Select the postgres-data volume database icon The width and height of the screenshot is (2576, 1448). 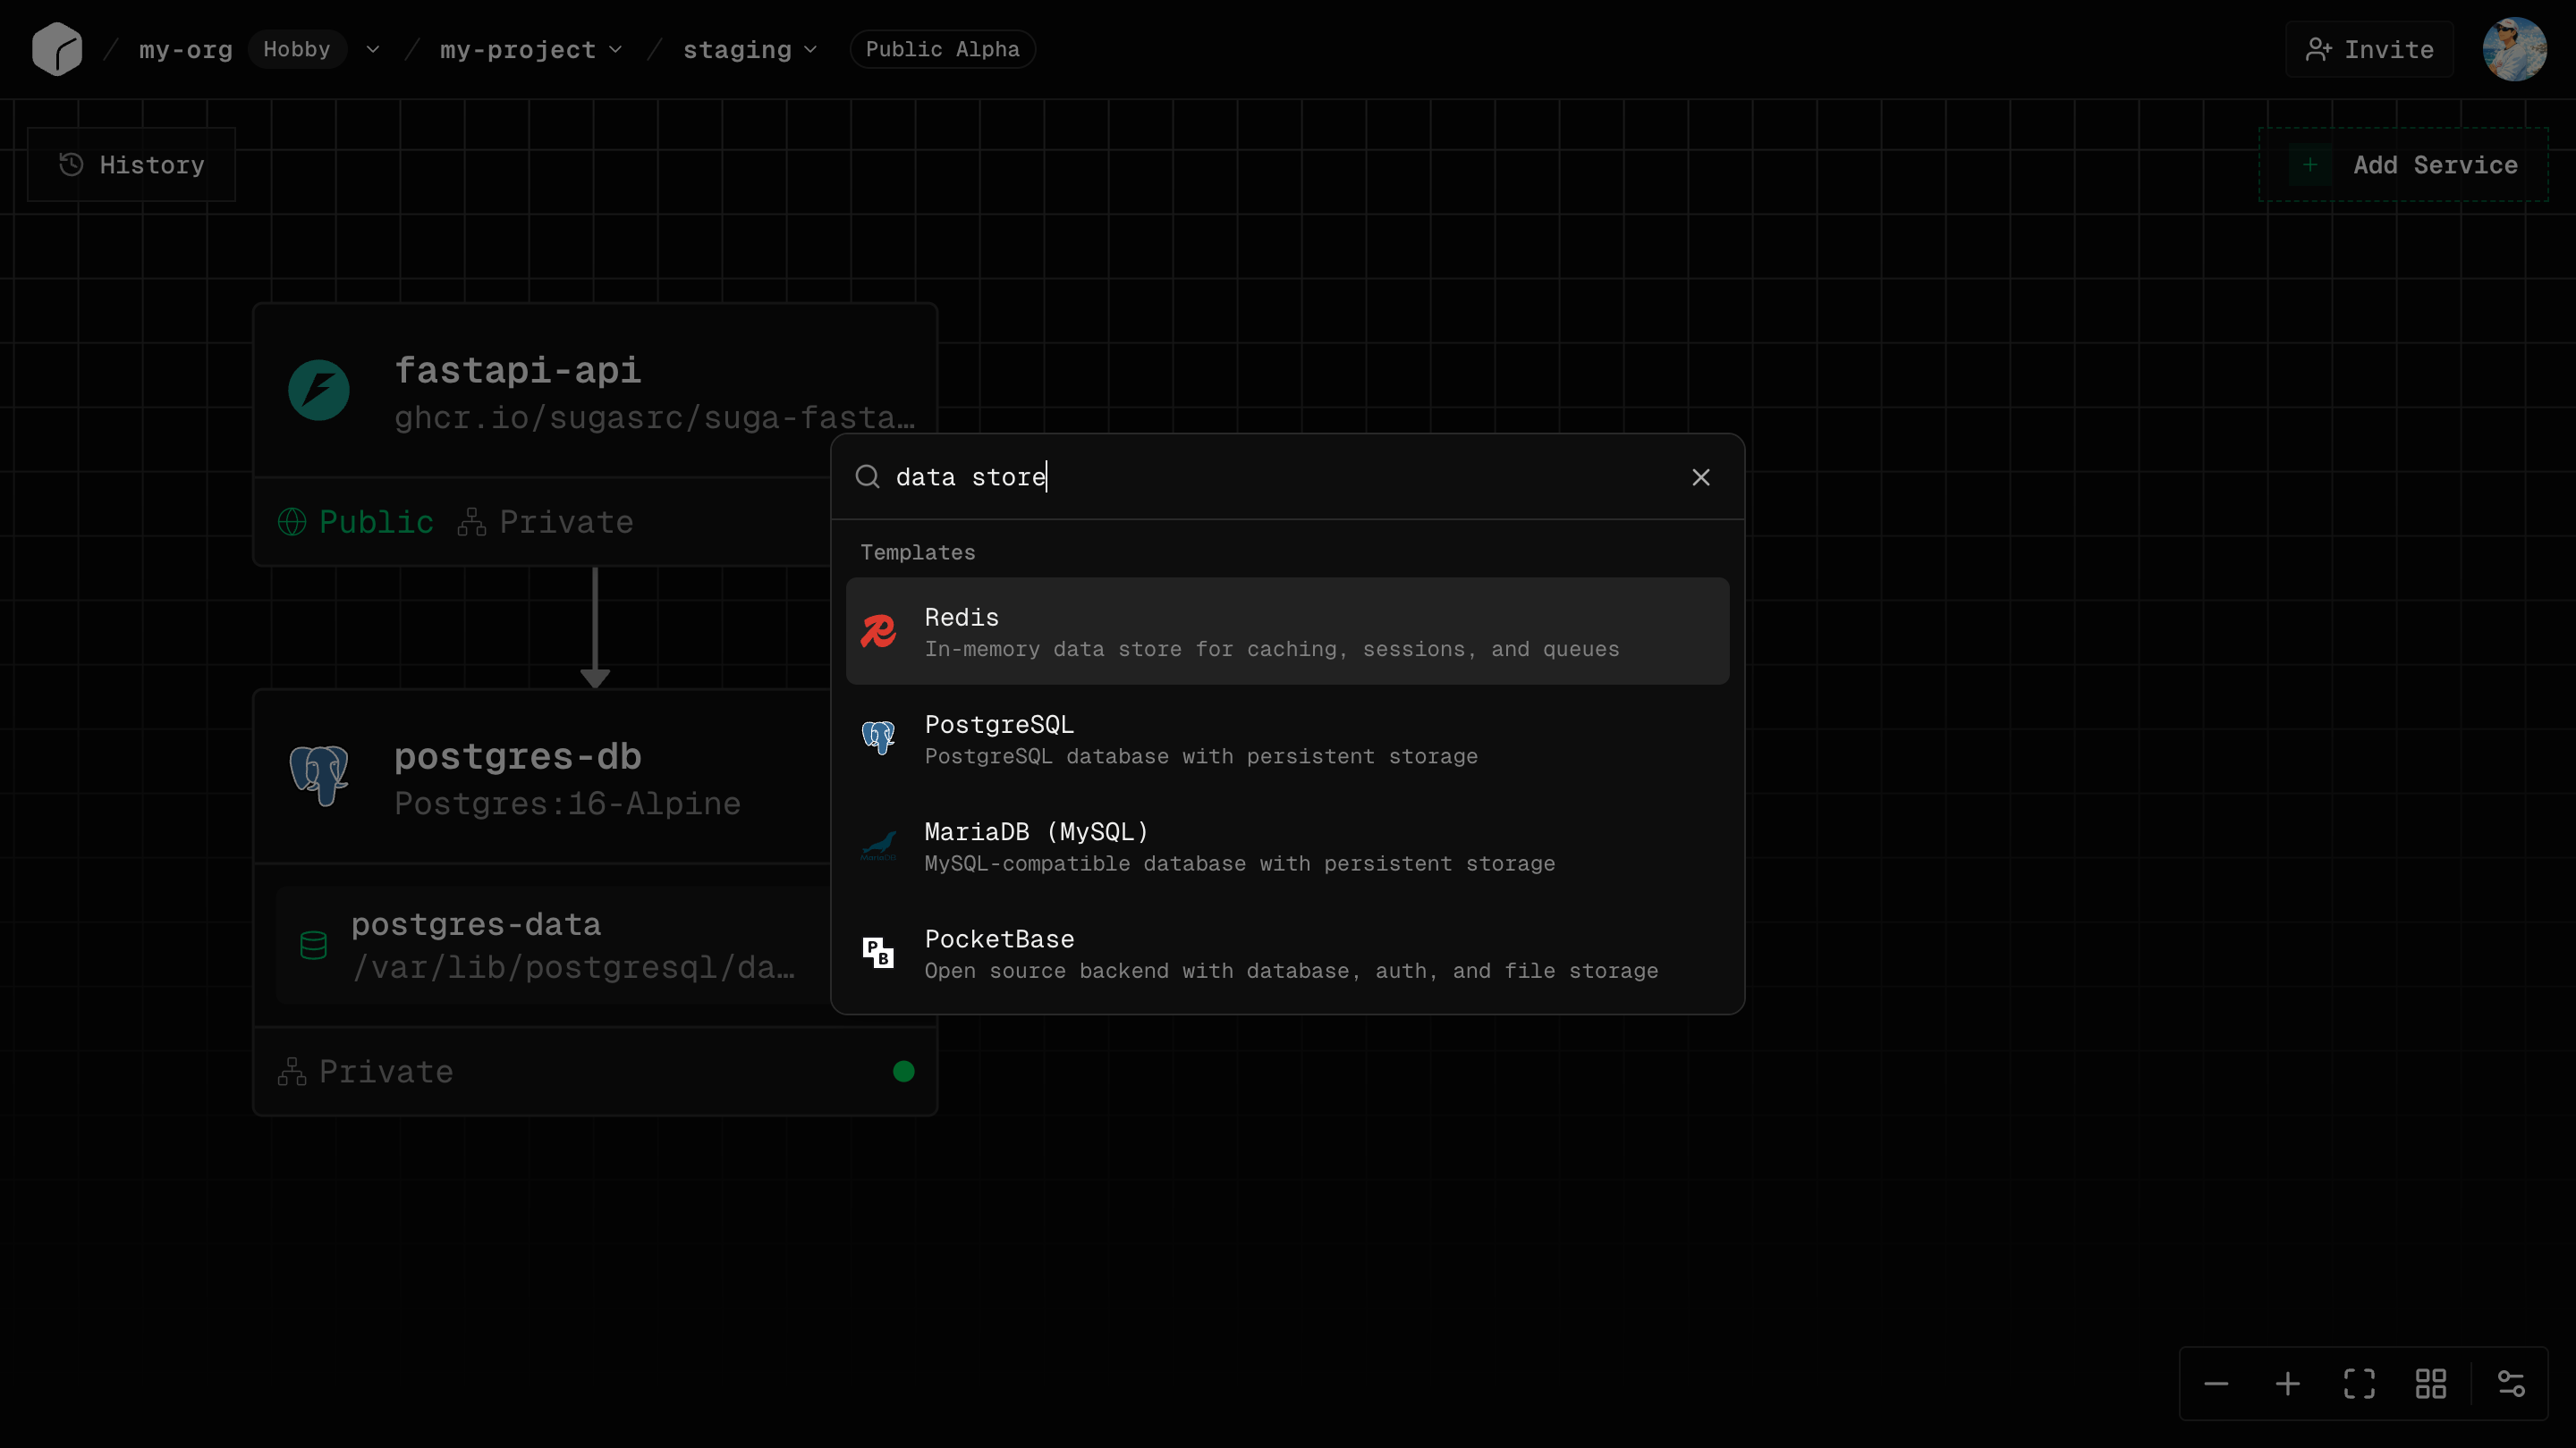click(x=313, y=946)
